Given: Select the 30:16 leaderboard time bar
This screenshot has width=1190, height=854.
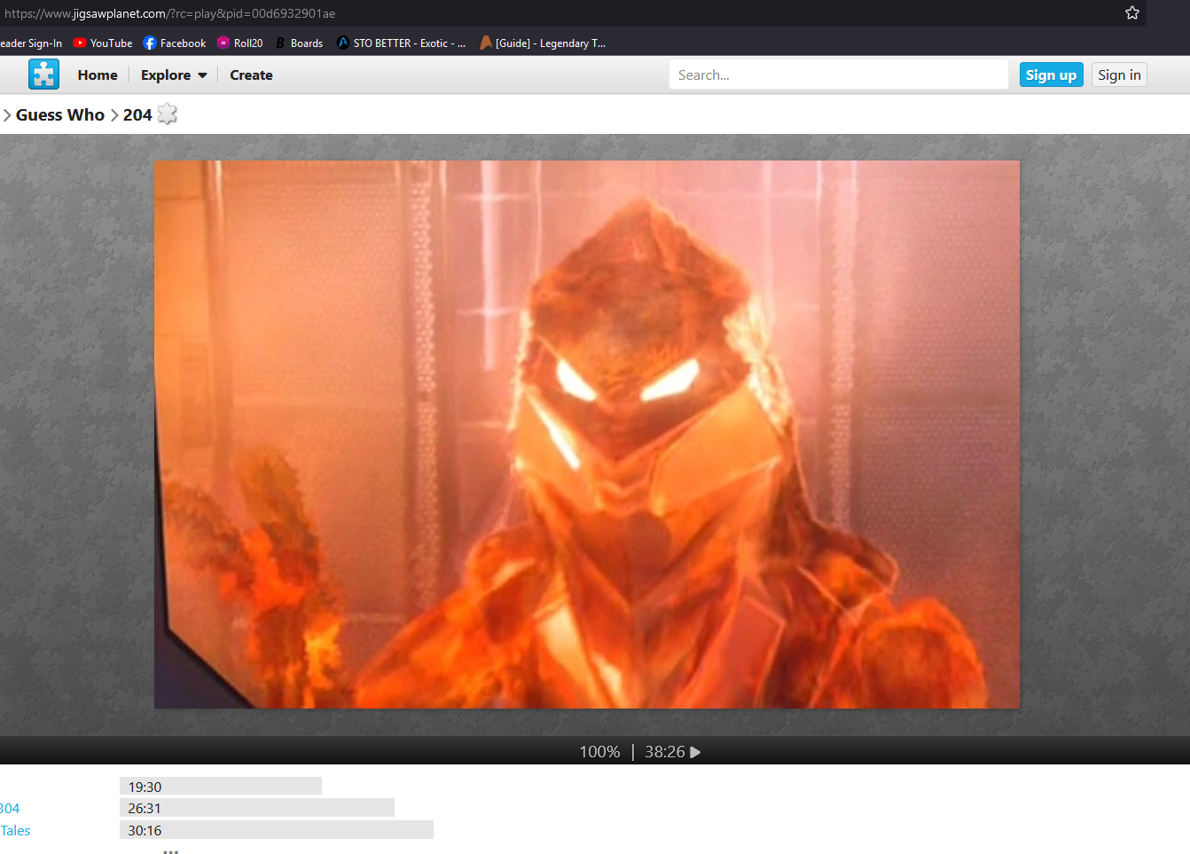Looking at the screenshot, I should click(277, 830).
